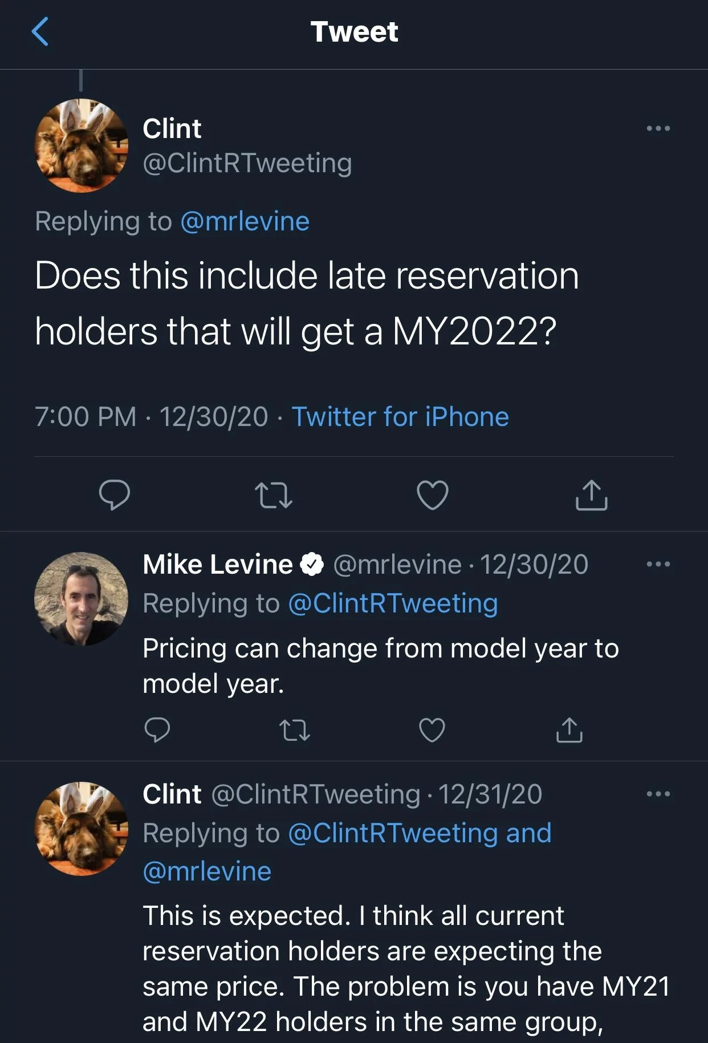Image resolution: width=708 pixels, height=1043 pixels.
Task: Like Mike Levine's pricing tweet
Action: tap(432, 730)
